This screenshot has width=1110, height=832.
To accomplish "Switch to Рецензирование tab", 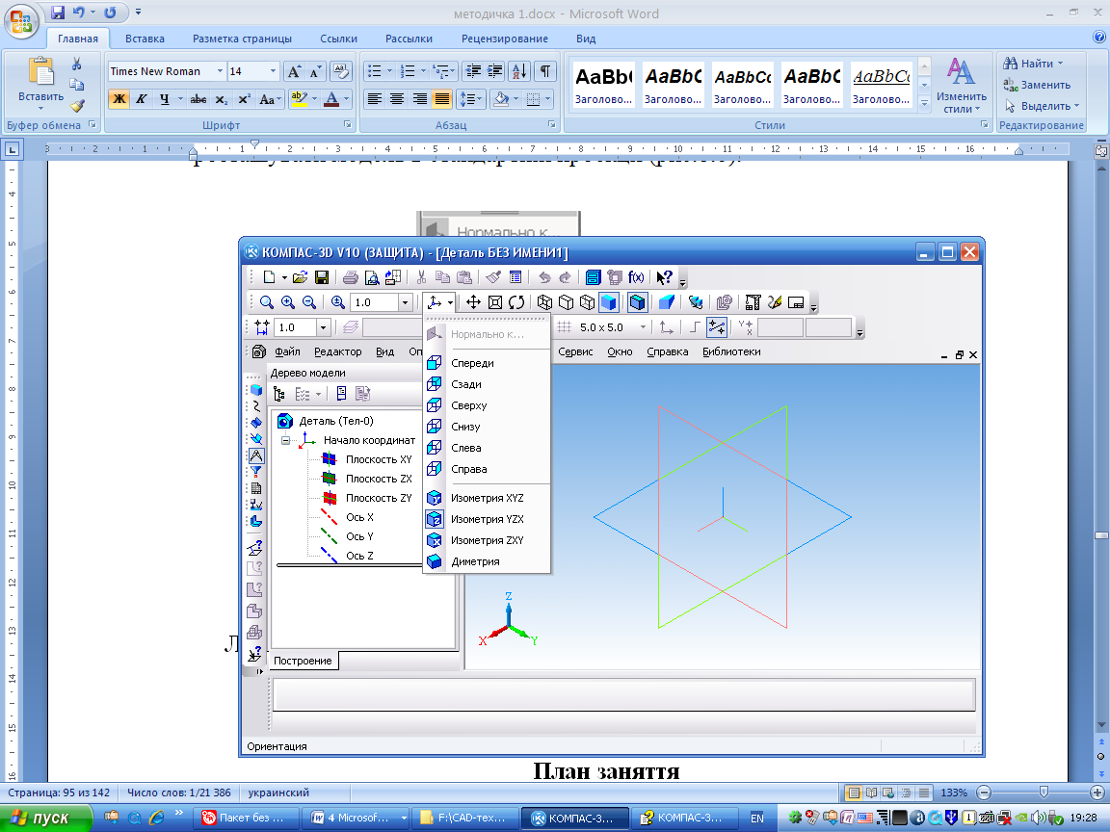I will pos(505,39).
